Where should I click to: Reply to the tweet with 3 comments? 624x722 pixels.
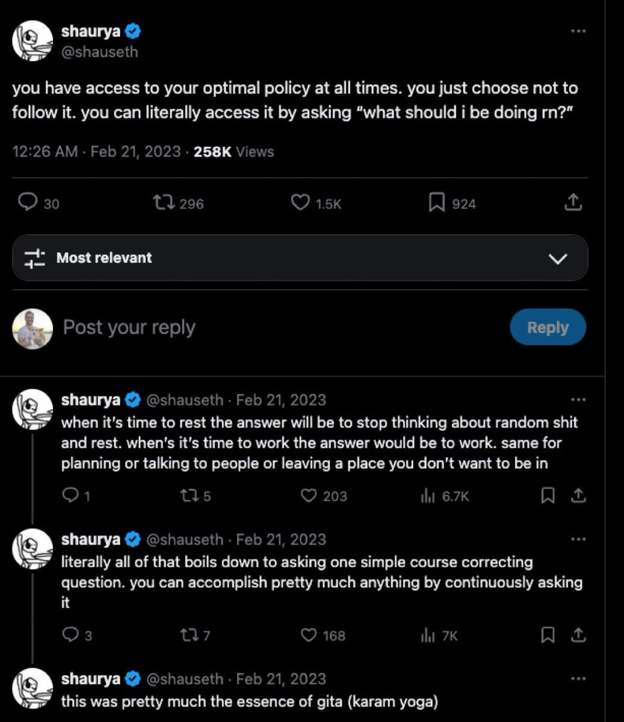70,635
